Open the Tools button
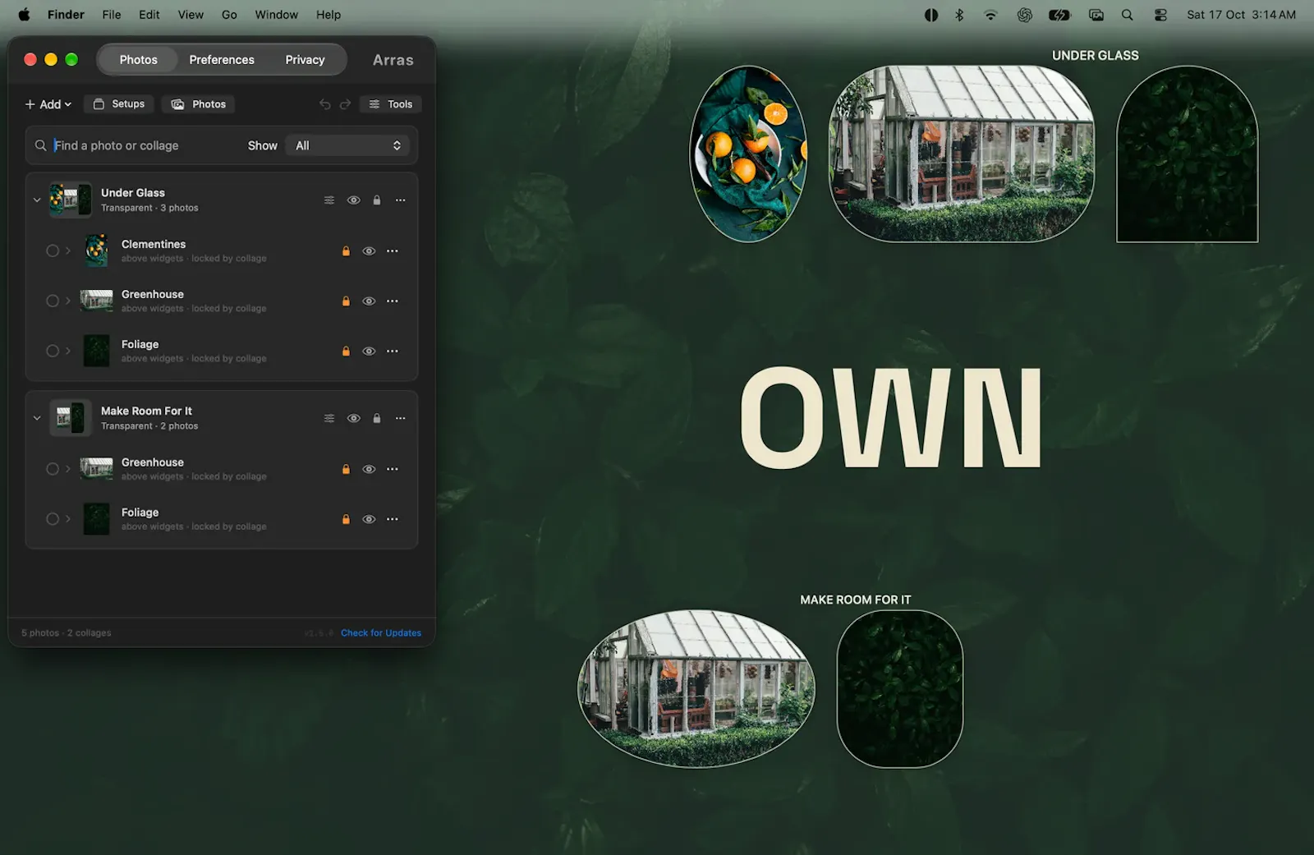Image resolution: width=1314 pixels, height=855 pixels. pyautogui.click(x=391, y=104)
